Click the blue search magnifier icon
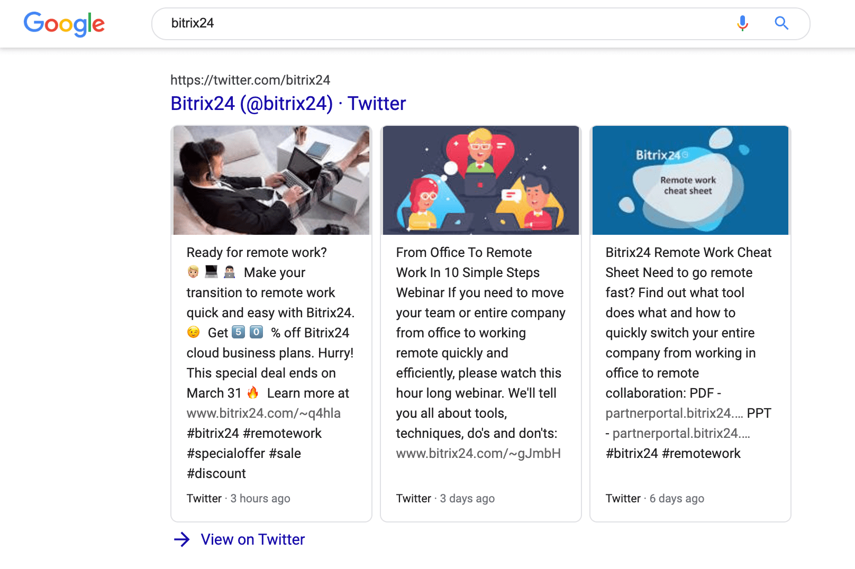 pos(781,23)
